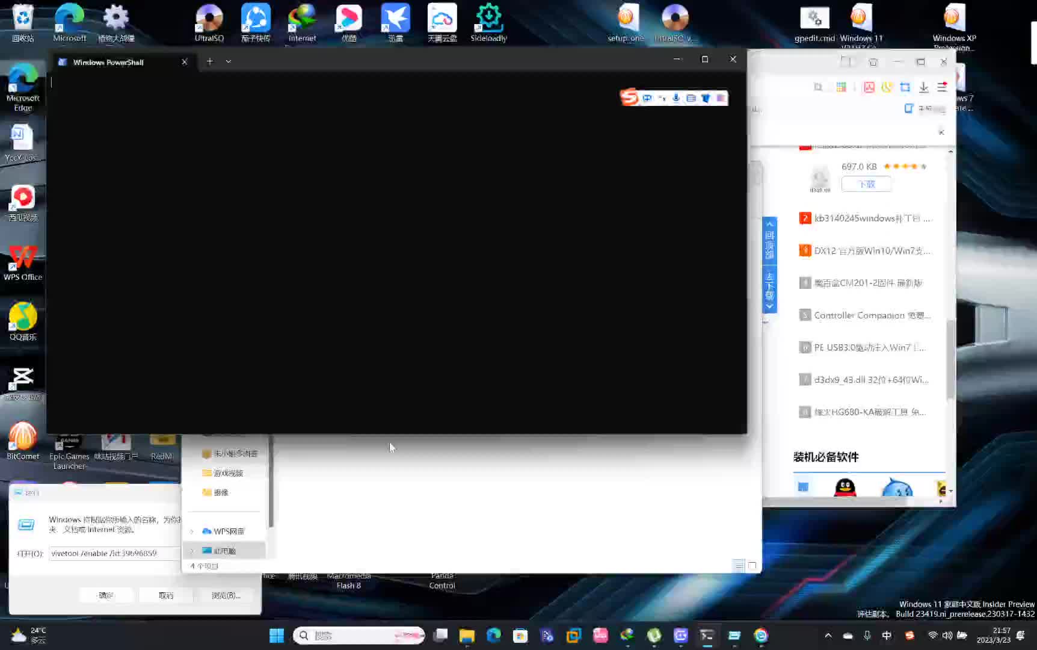This screenshot has height=650, width=1037.
Task: Click the vivetool command input field
Action: (114, 553)
